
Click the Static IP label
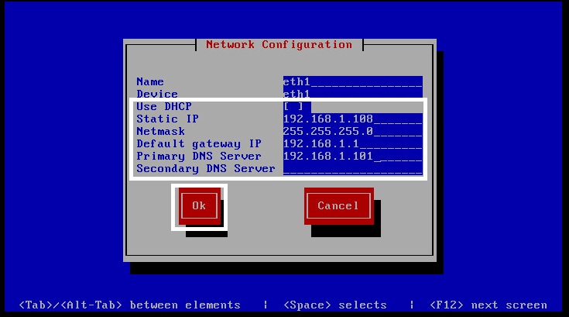[x=167, y=119]
